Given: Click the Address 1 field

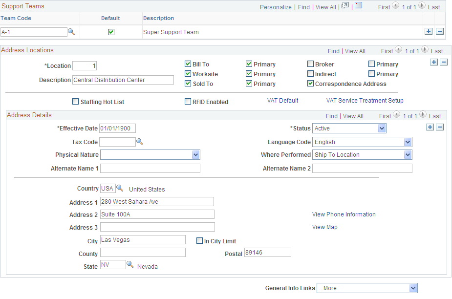Looking at the screenshot, I should (157, 202).
